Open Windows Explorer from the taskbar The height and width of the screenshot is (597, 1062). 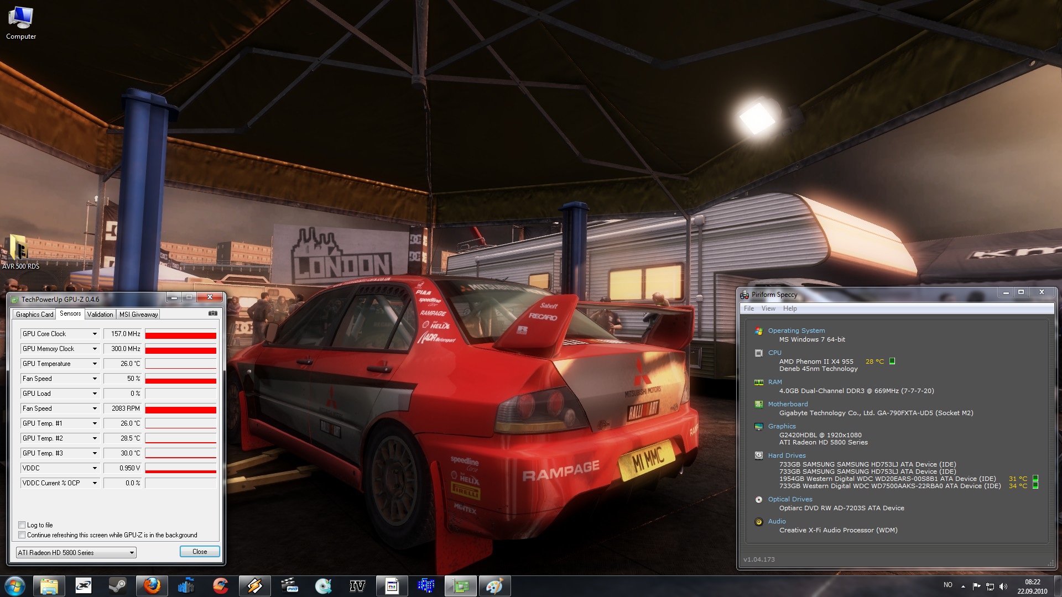click(49, 586)
